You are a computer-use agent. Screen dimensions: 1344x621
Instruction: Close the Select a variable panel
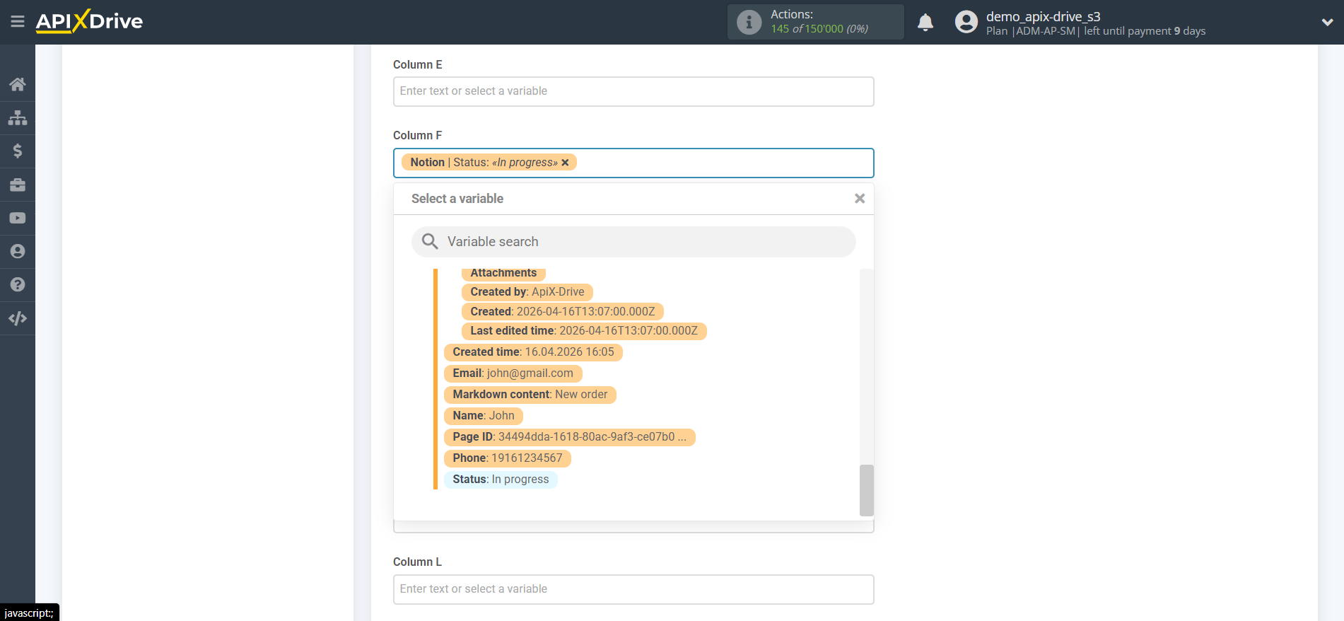click(860, 199)
